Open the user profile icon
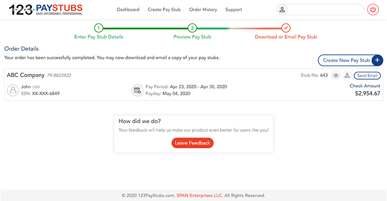The image size is (387, 201). (x=282, y=10)
